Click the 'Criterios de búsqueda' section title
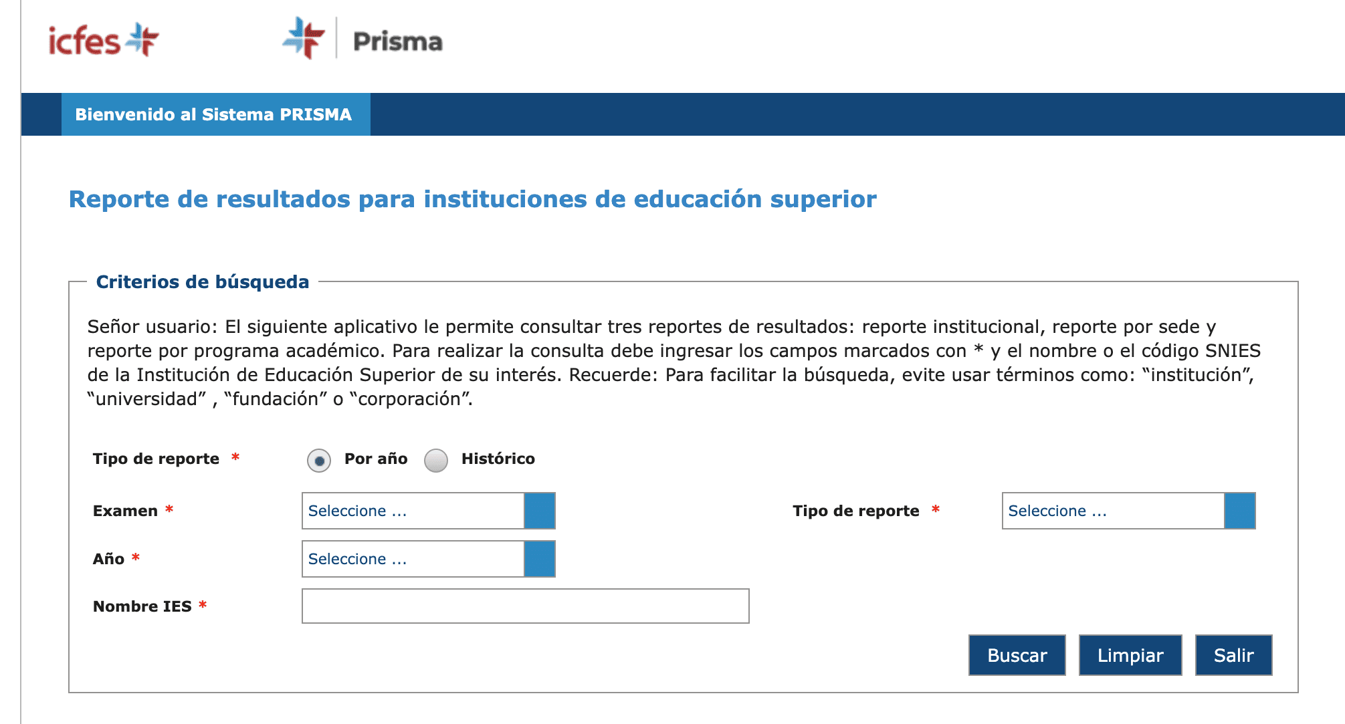 (x=203, y=282)
